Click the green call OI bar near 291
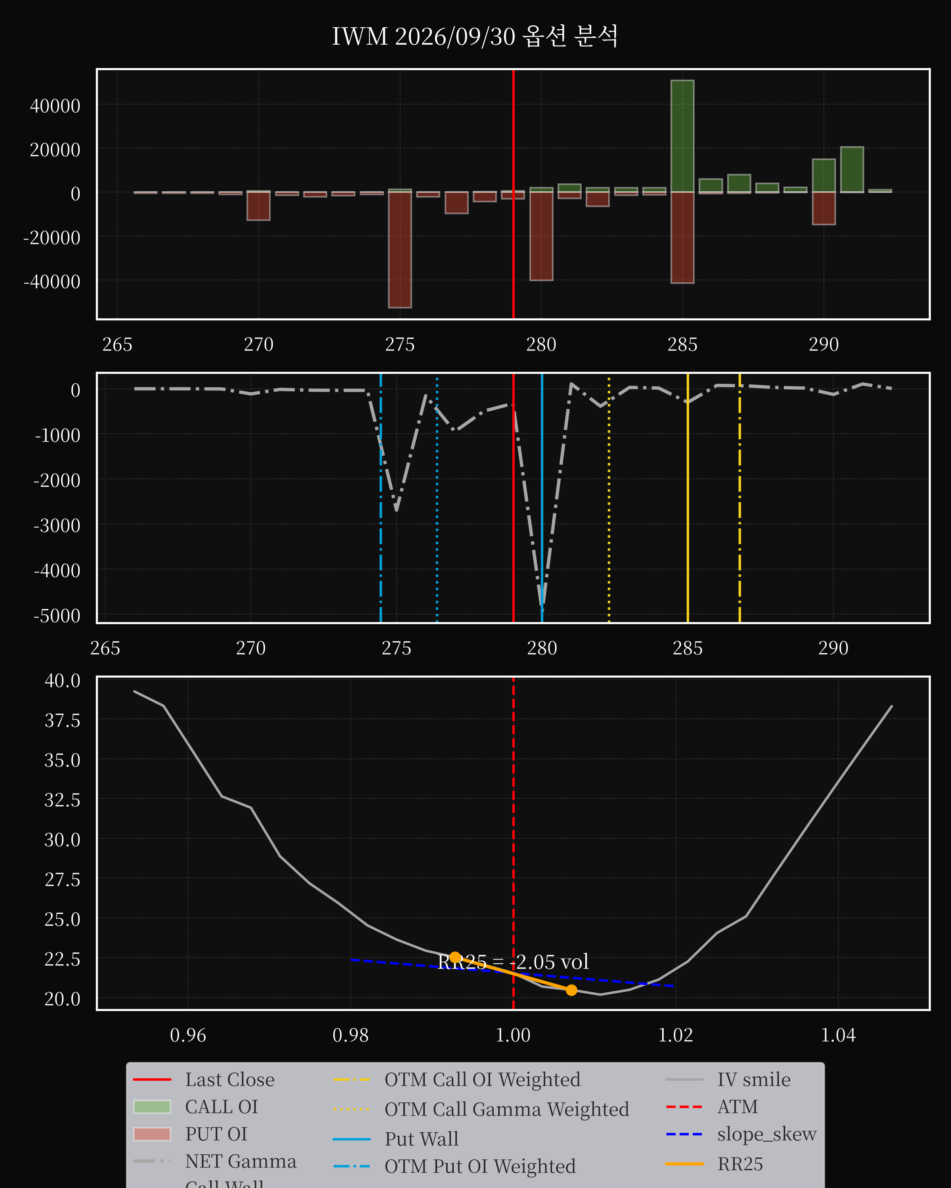Image resolution: width=951 pixels, height=1188 pixels. [x=852, y=170]
